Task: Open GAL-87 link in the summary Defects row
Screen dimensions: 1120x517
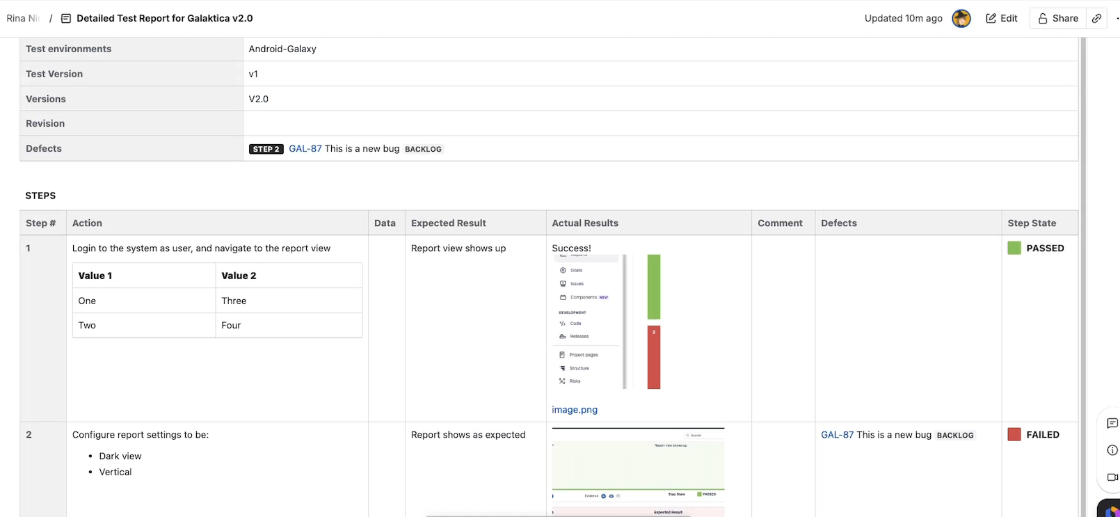Action: 305,149
